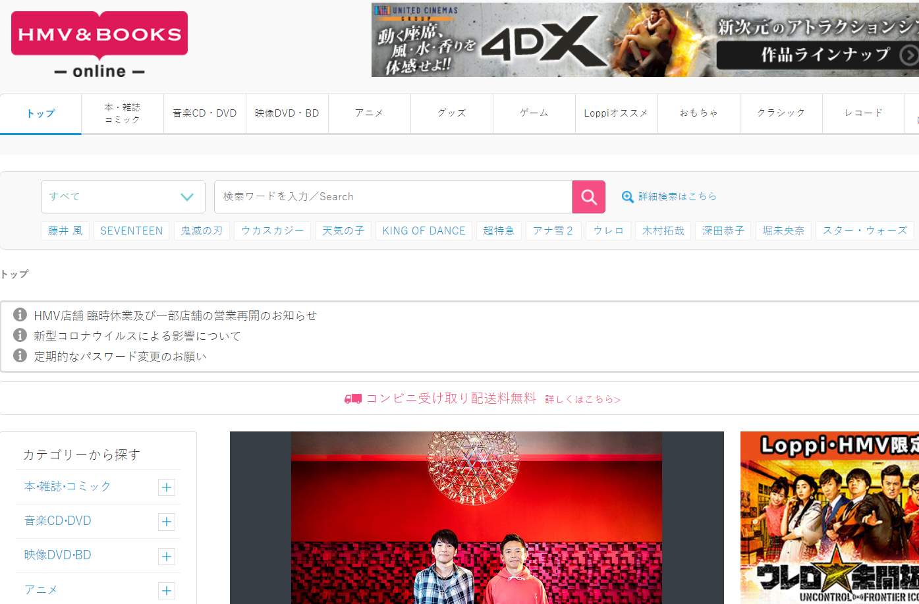Open the ウレロ Loppi・HMV限定 banner
Viewport: 919px width, 604px height.
coord(829,517)
